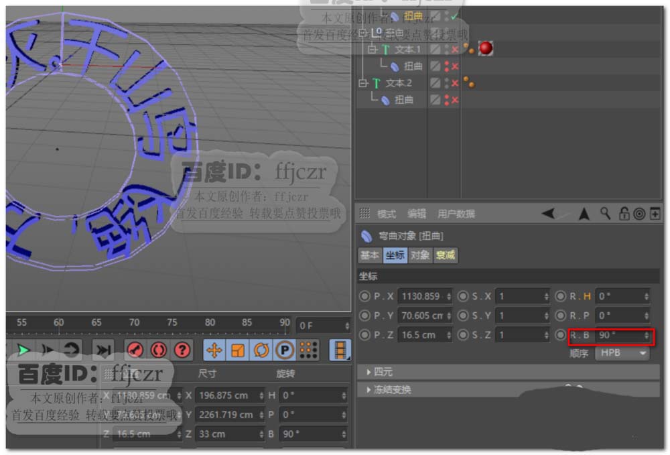Click the layer square on 文本.2 row
670x455 pixels.
tap(435, 83)
